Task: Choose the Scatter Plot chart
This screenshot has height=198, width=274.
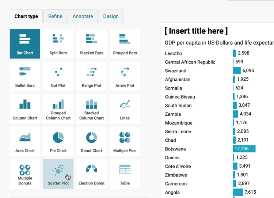Action: pos(58,174)
